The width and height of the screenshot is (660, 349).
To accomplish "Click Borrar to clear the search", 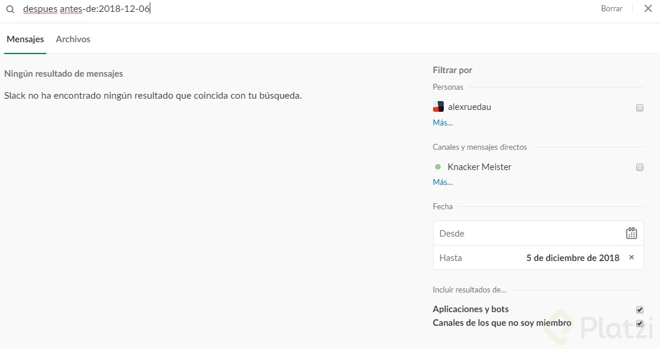I will 611,9.
